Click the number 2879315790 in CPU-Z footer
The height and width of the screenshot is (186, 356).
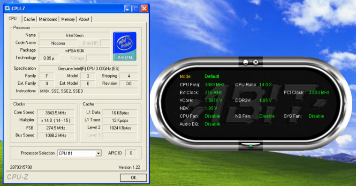(21, 167)
